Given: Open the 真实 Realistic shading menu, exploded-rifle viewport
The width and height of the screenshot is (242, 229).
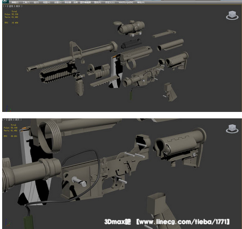Looking at the screenshot, I should pos(18,6).
